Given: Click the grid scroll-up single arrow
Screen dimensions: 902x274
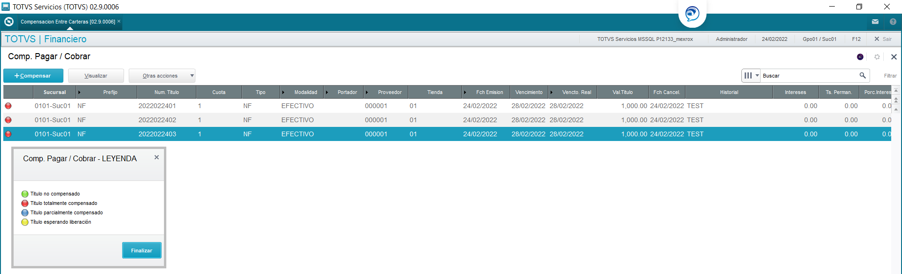Looking at the screenshot, I should pyautogui.click(x=896, y=109).
